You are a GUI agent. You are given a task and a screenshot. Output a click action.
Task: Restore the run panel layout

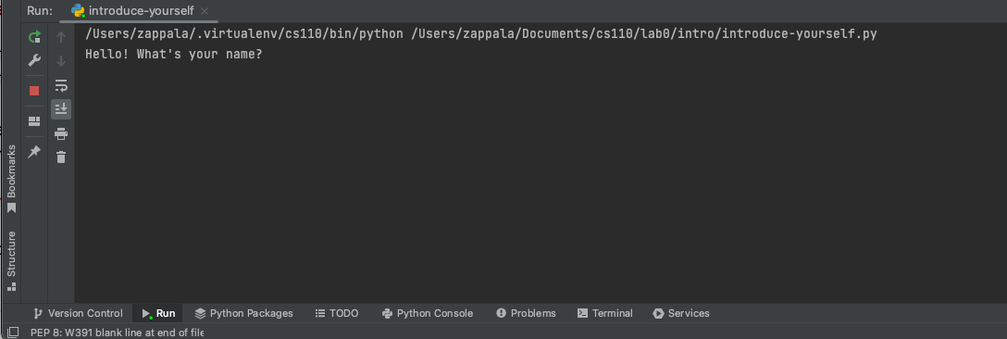click(34, 121)
